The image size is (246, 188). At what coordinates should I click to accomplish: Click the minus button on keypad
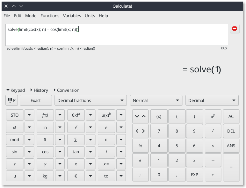[213, 160]
